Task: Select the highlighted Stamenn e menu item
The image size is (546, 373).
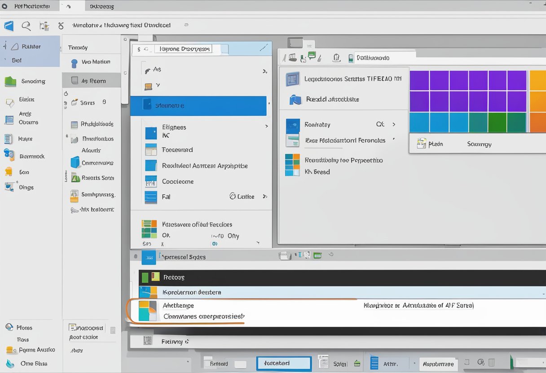Action: (x=198, y=106)
